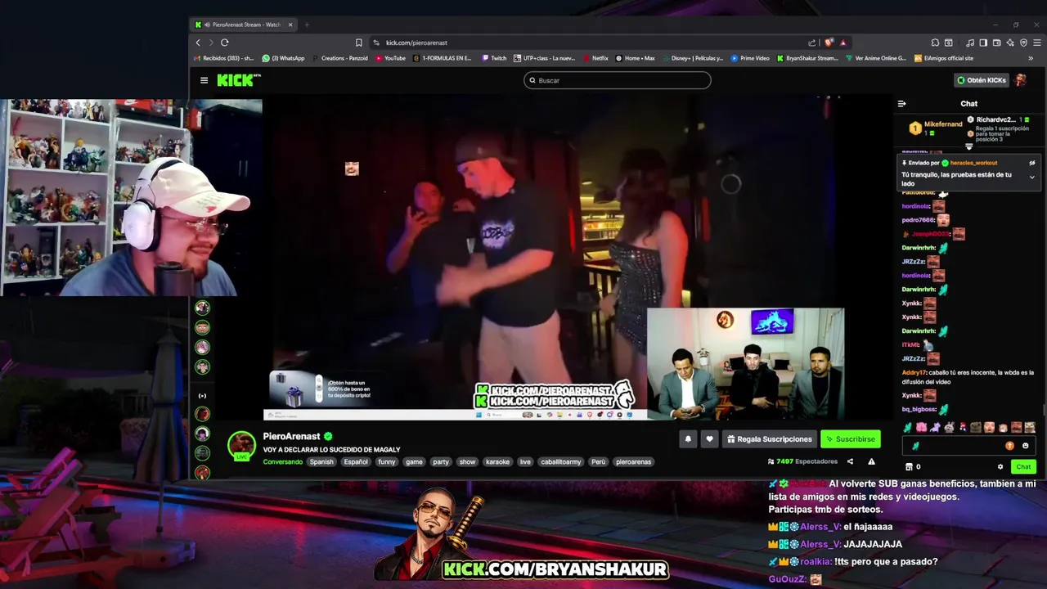This screenshot has height=589, width=1047.
Task: Expand the pinned message chevron
Action: (x=1032, y=177)
